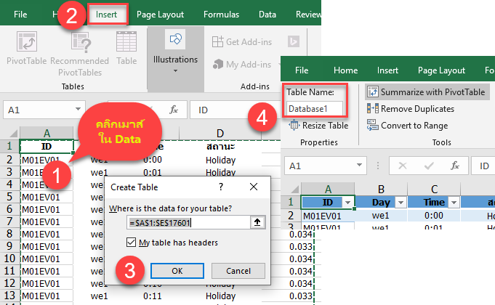
Task: Click the collapse dialog button beside range field
Action: pos(257,222)
